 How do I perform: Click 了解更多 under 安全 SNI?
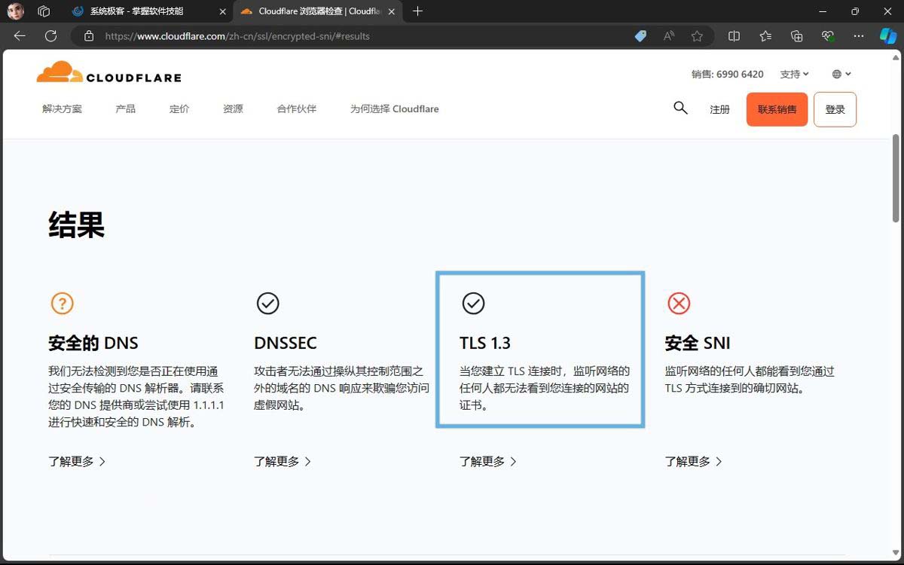point(694,461)
